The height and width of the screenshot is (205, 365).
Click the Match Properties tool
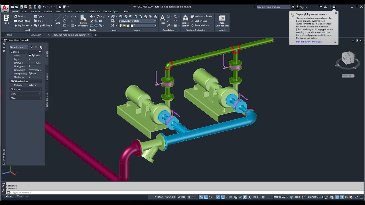(83, 21)
